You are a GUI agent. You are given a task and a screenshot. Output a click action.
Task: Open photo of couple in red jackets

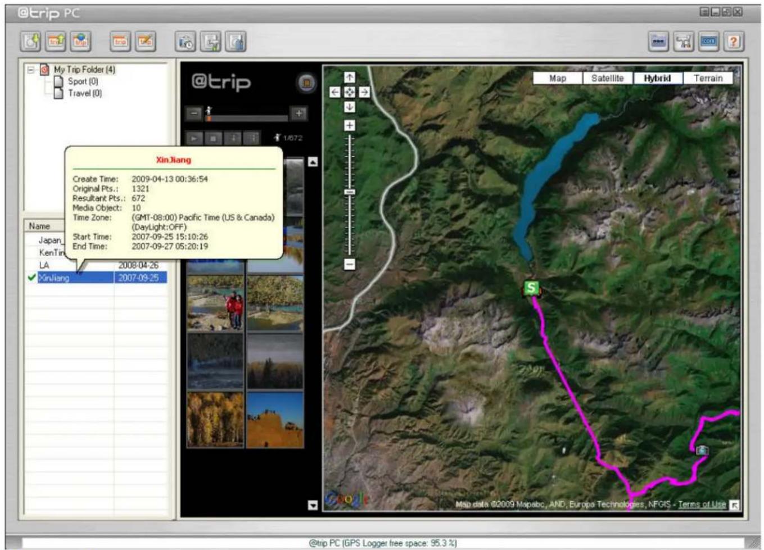point(215,303)
